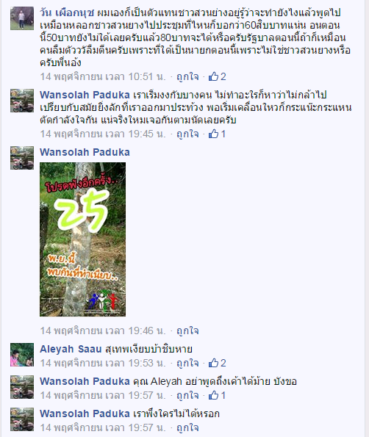The width and height of the screenshot is (369, 437).
Task: Click thumbs-up icon on 19:45 Wansolah comment
Action: click(x=213, y=134)
